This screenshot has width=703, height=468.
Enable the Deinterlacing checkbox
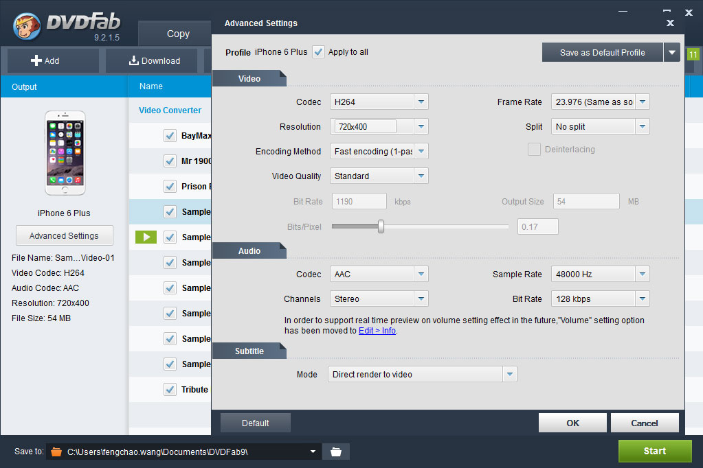point(534,149)
